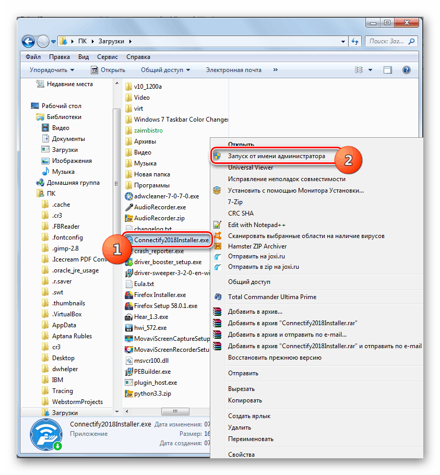
Task: Click the msvcr100.dll file icon
Action: point(129,361)
